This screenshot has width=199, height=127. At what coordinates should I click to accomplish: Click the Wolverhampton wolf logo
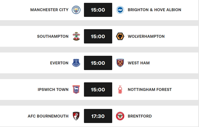click(x=120, y=36)
